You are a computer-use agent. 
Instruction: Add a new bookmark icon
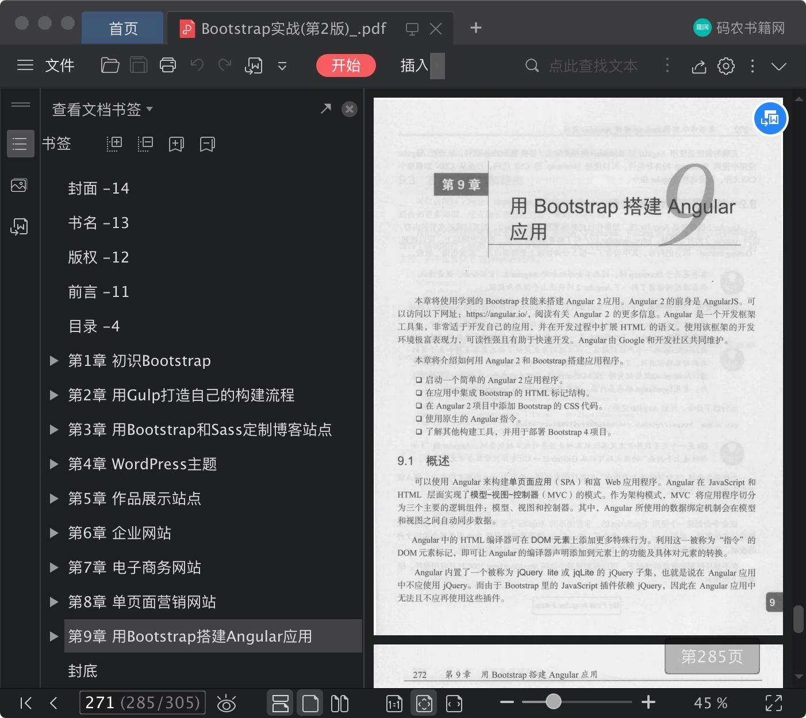point(176,144)
